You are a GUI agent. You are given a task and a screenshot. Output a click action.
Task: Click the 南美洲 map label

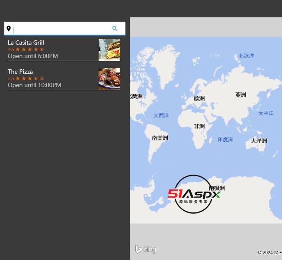pos(160,138)
